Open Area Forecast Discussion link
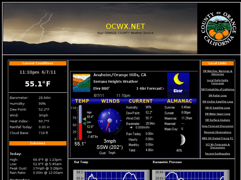Screen dimensions: 241x180 pos(217,126)
